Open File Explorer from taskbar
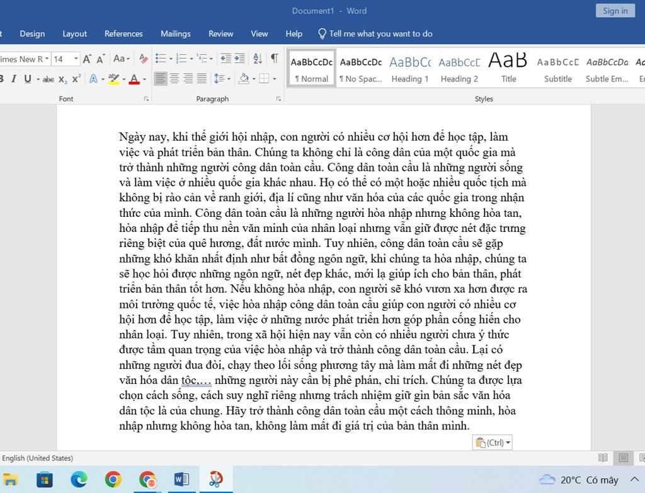The width and height of the screenshot is (645, 493). pos(10,479)
